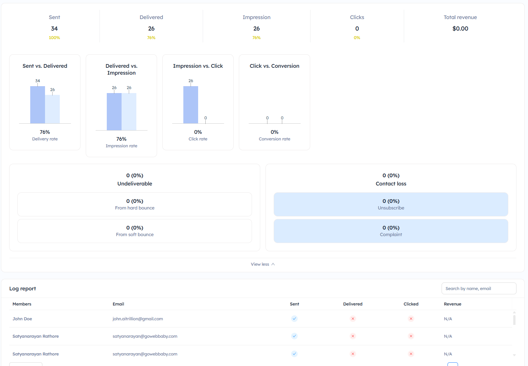Click the Members column header
528x366 pixels.
(x=22, y=304)
